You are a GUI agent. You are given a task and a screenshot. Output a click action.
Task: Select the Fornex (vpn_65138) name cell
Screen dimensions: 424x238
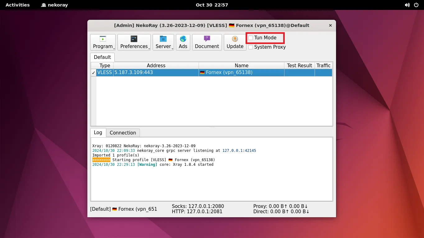point(242,73)
